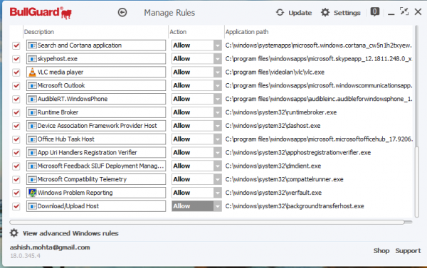Click the vertical scrollbar thumb of the rules list
This screenshot has height=268, width=427.
click(417, 182)
